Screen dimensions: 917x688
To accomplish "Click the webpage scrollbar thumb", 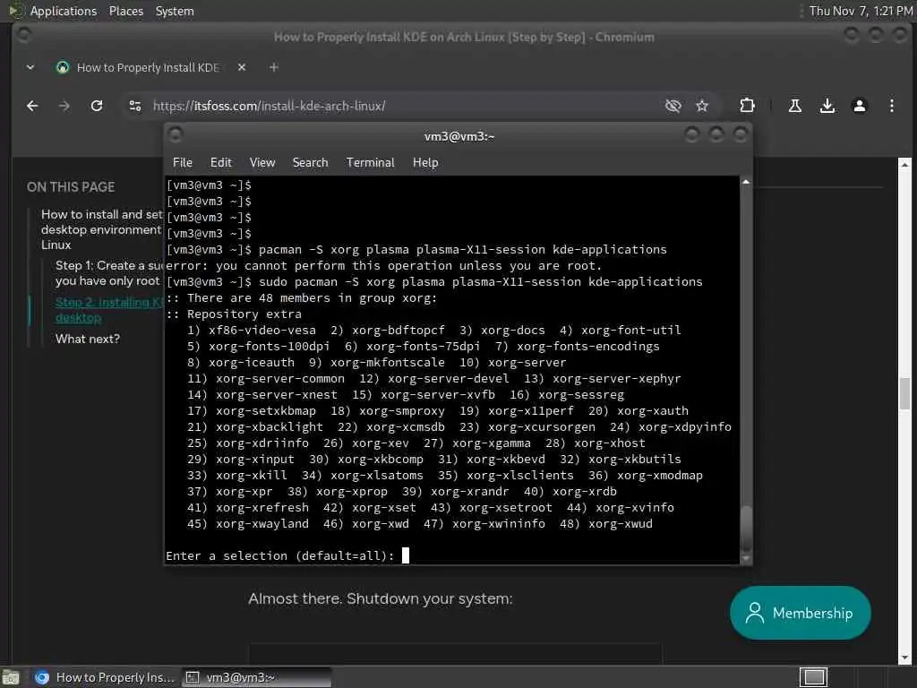I will [x=904, y=394].
